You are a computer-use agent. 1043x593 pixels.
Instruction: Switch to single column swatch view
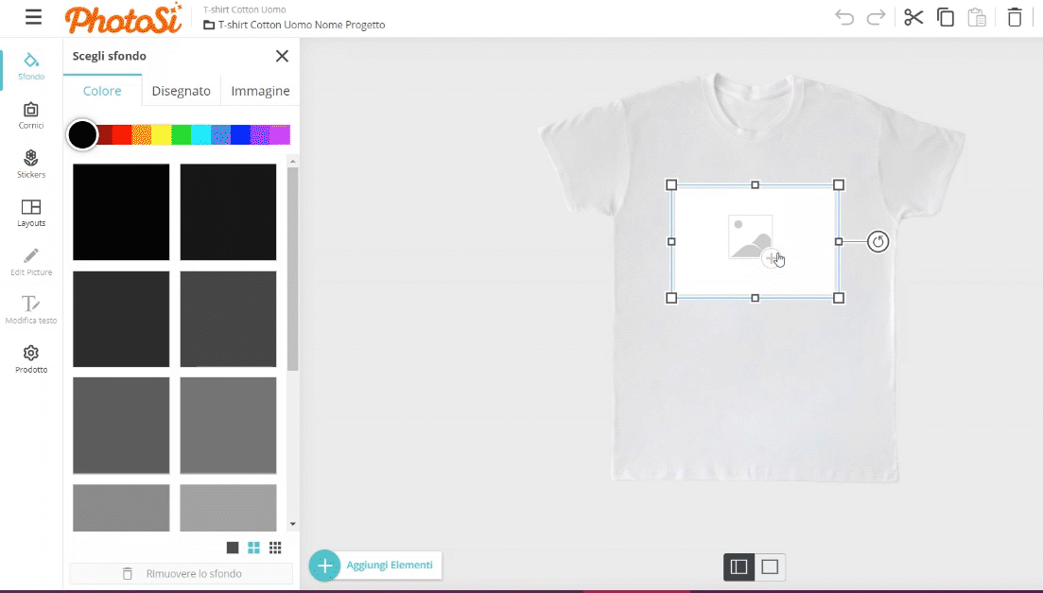pyautogui.click(x=233, y=548)
